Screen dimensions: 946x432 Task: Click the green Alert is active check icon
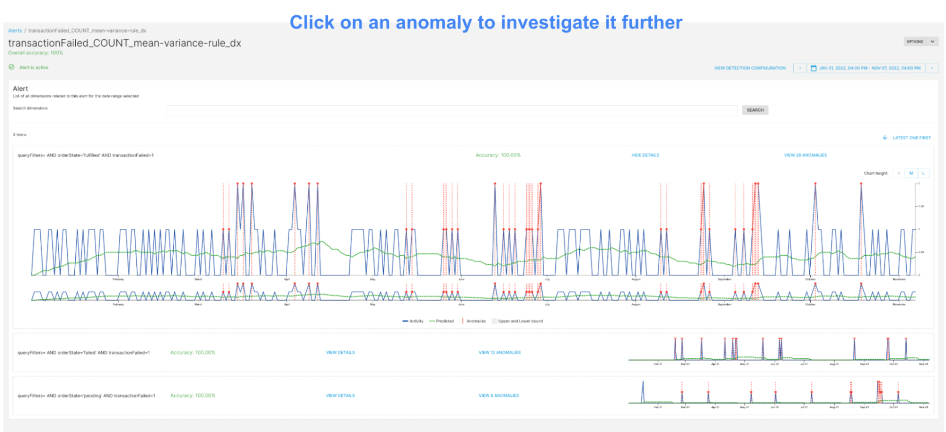click(x=11, y=67)
